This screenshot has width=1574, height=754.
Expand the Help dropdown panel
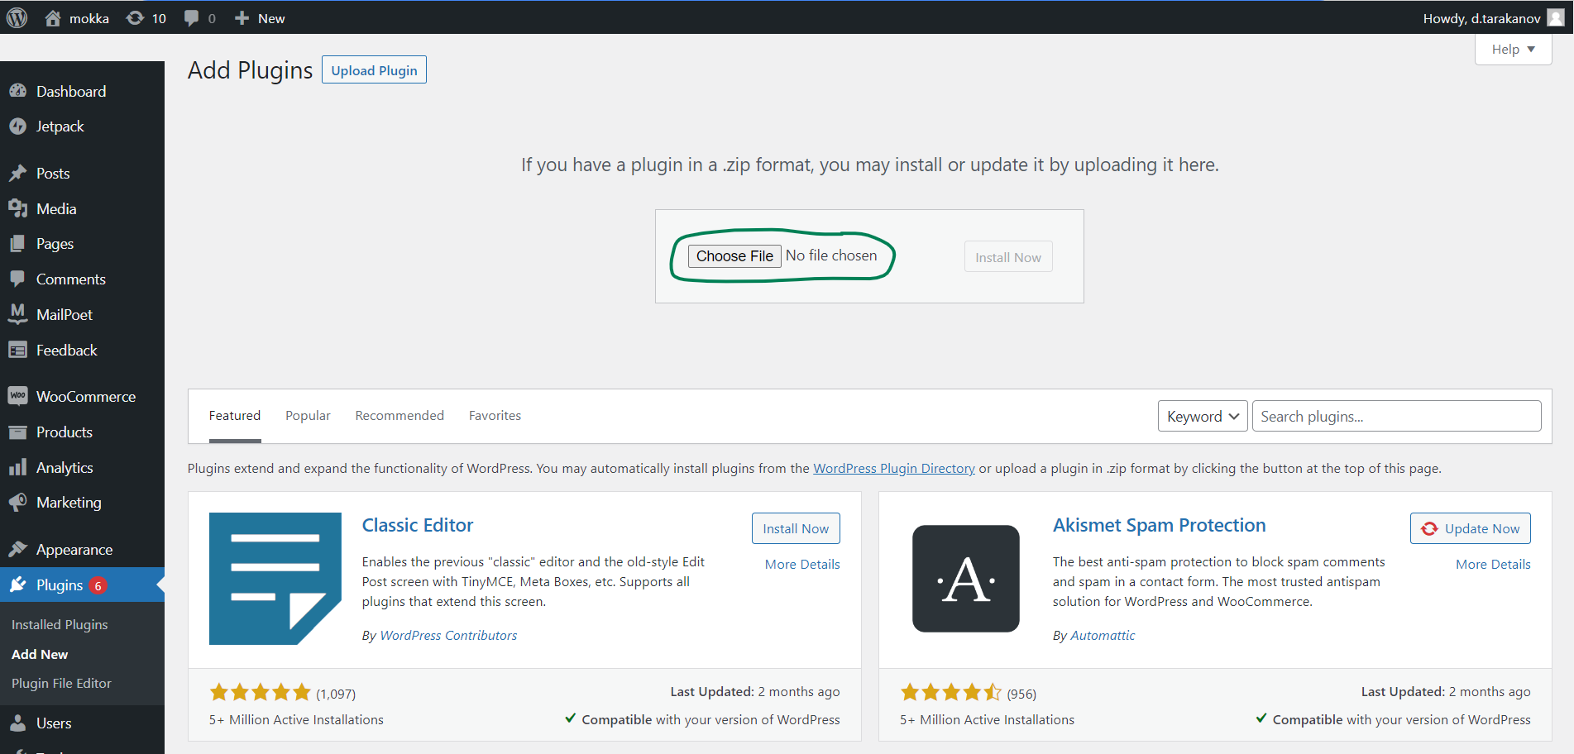pyautogui.click(x=1512, y=50)
